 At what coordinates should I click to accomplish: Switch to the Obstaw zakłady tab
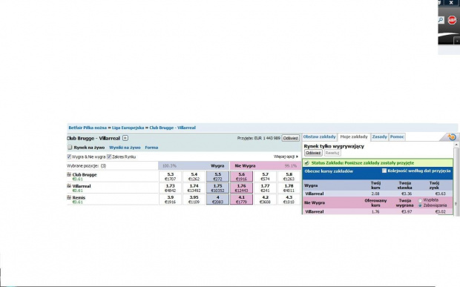click(x=319, y=137)
